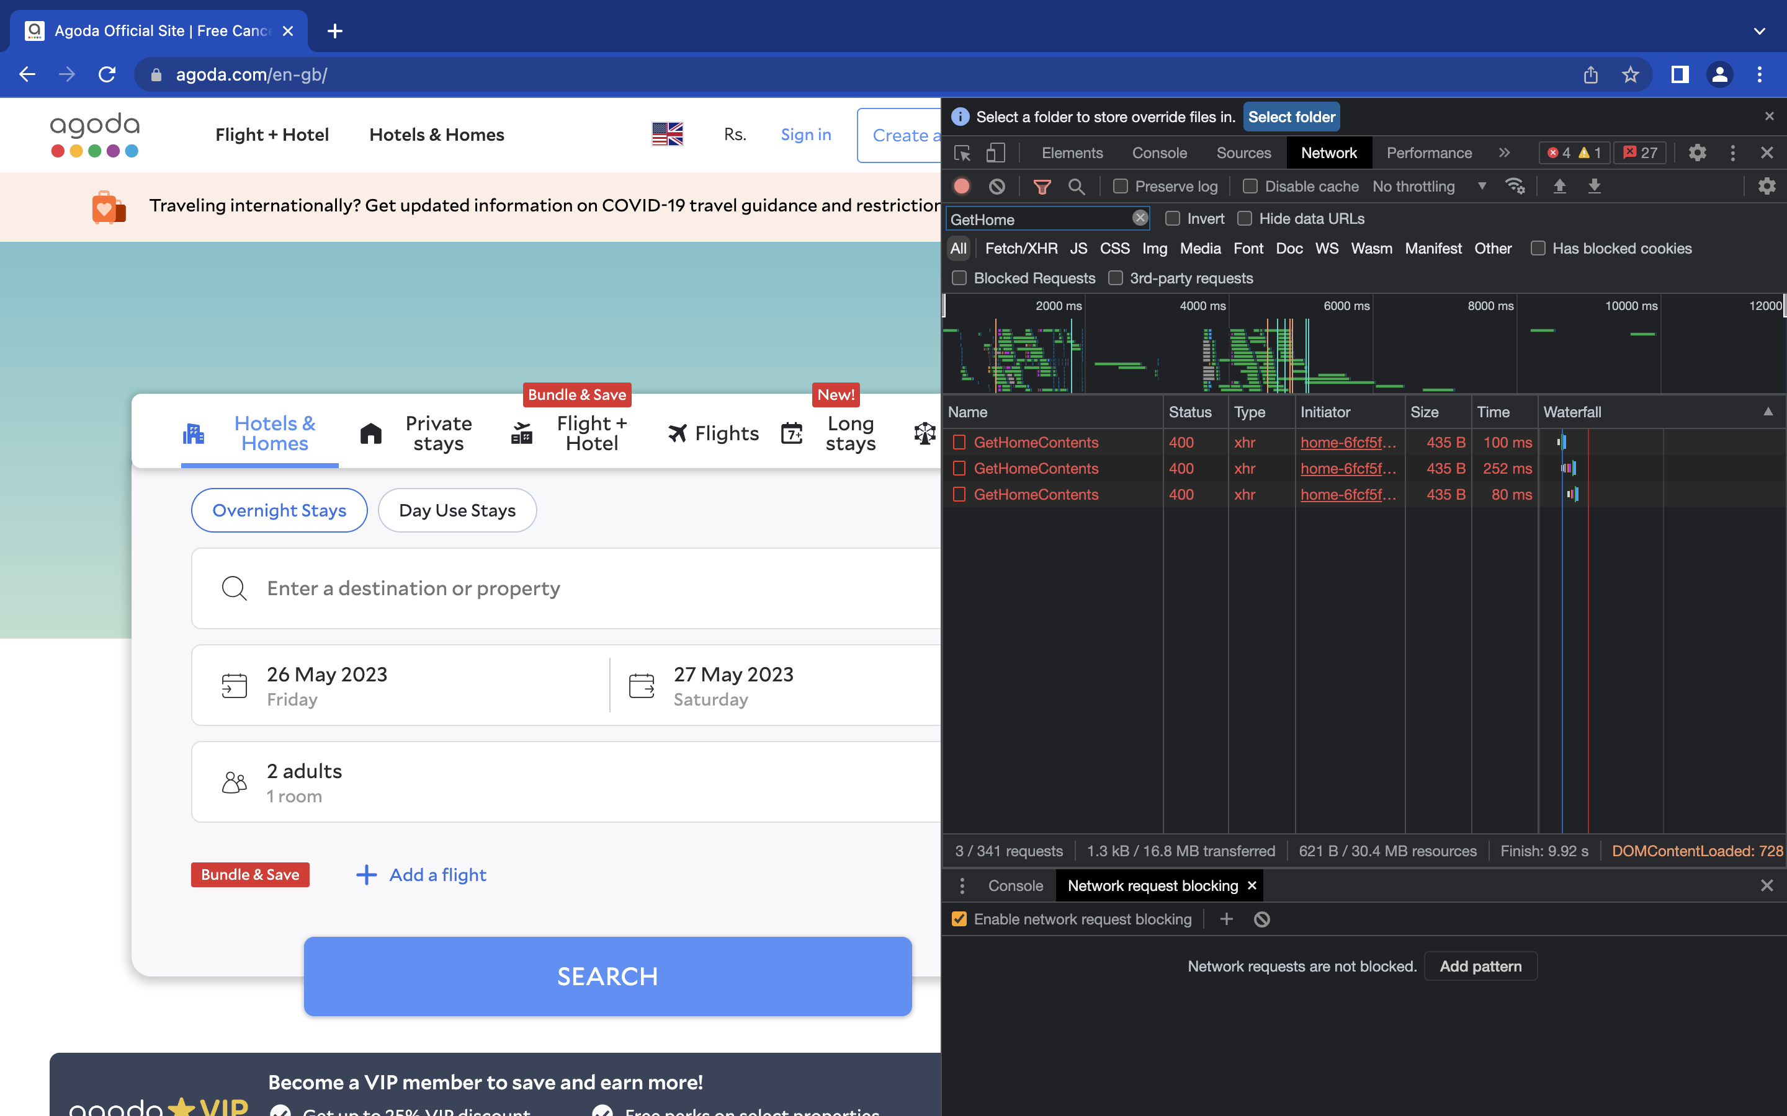Image resolution: width=1787 pixels, height=1116 pixels.
Task: Uncheck Enable network request blocking
Action: click(x=959, y=919)
